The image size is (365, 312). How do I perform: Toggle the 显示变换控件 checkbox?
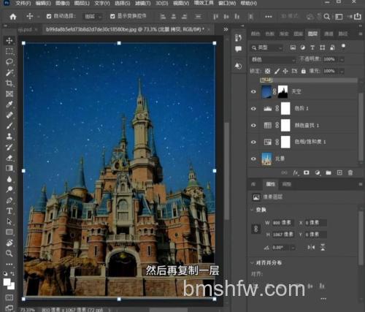(112, 16)
